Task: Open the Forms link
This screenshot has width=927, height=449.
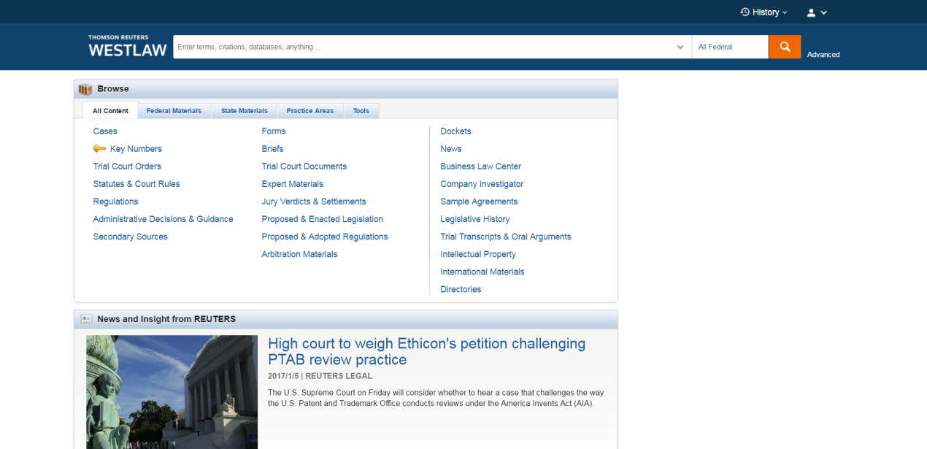Action: click(274, 131)
